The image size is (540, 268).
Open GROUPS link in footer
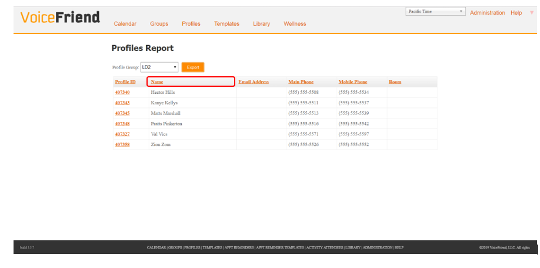(175, 247)
